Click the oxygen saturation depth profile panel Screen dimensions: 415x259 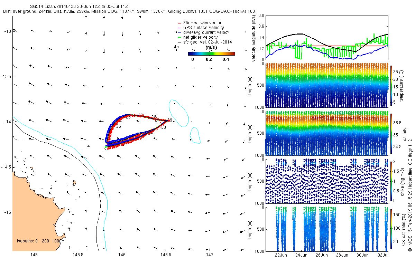click(x=327, y=229)
